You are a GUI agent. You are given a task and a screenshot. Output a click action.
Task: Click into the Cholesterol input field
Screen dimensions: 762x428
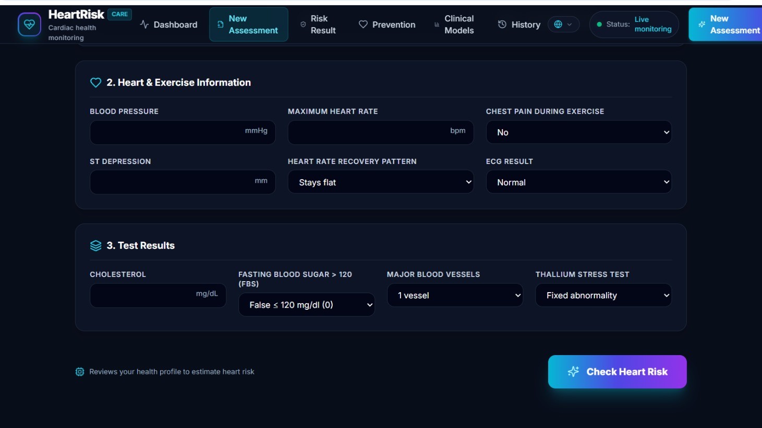pos(158,295)
